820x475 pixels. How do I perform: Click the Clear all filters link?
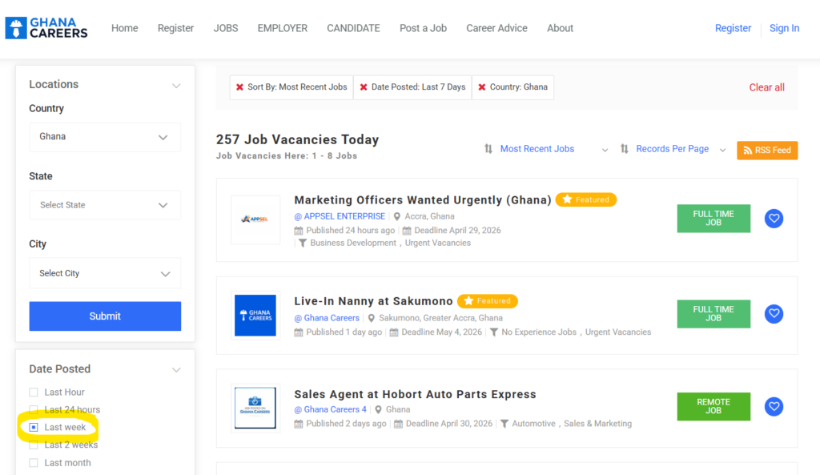point(766,87)
